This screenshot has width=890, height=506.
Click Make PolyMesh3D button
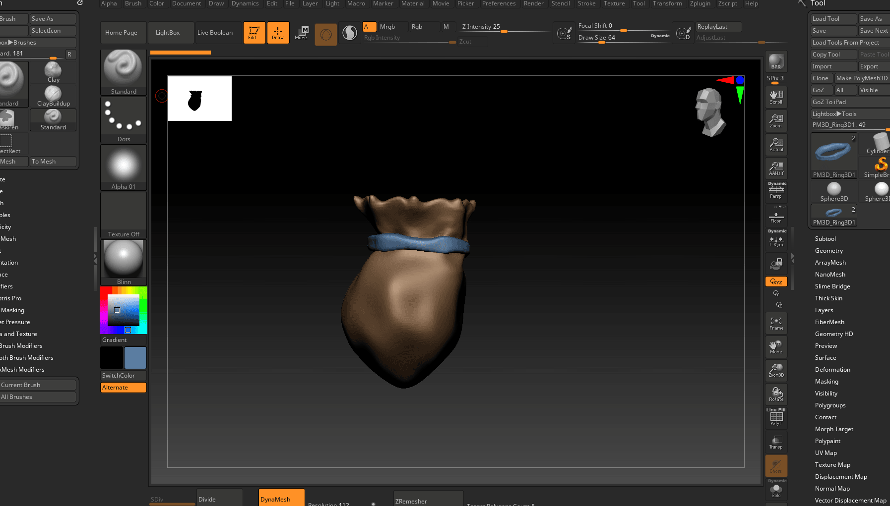coord(862,78)
